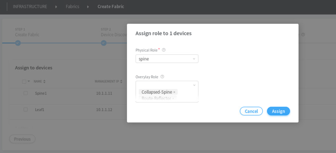Click the Assign button

click(x=278, y=111)
